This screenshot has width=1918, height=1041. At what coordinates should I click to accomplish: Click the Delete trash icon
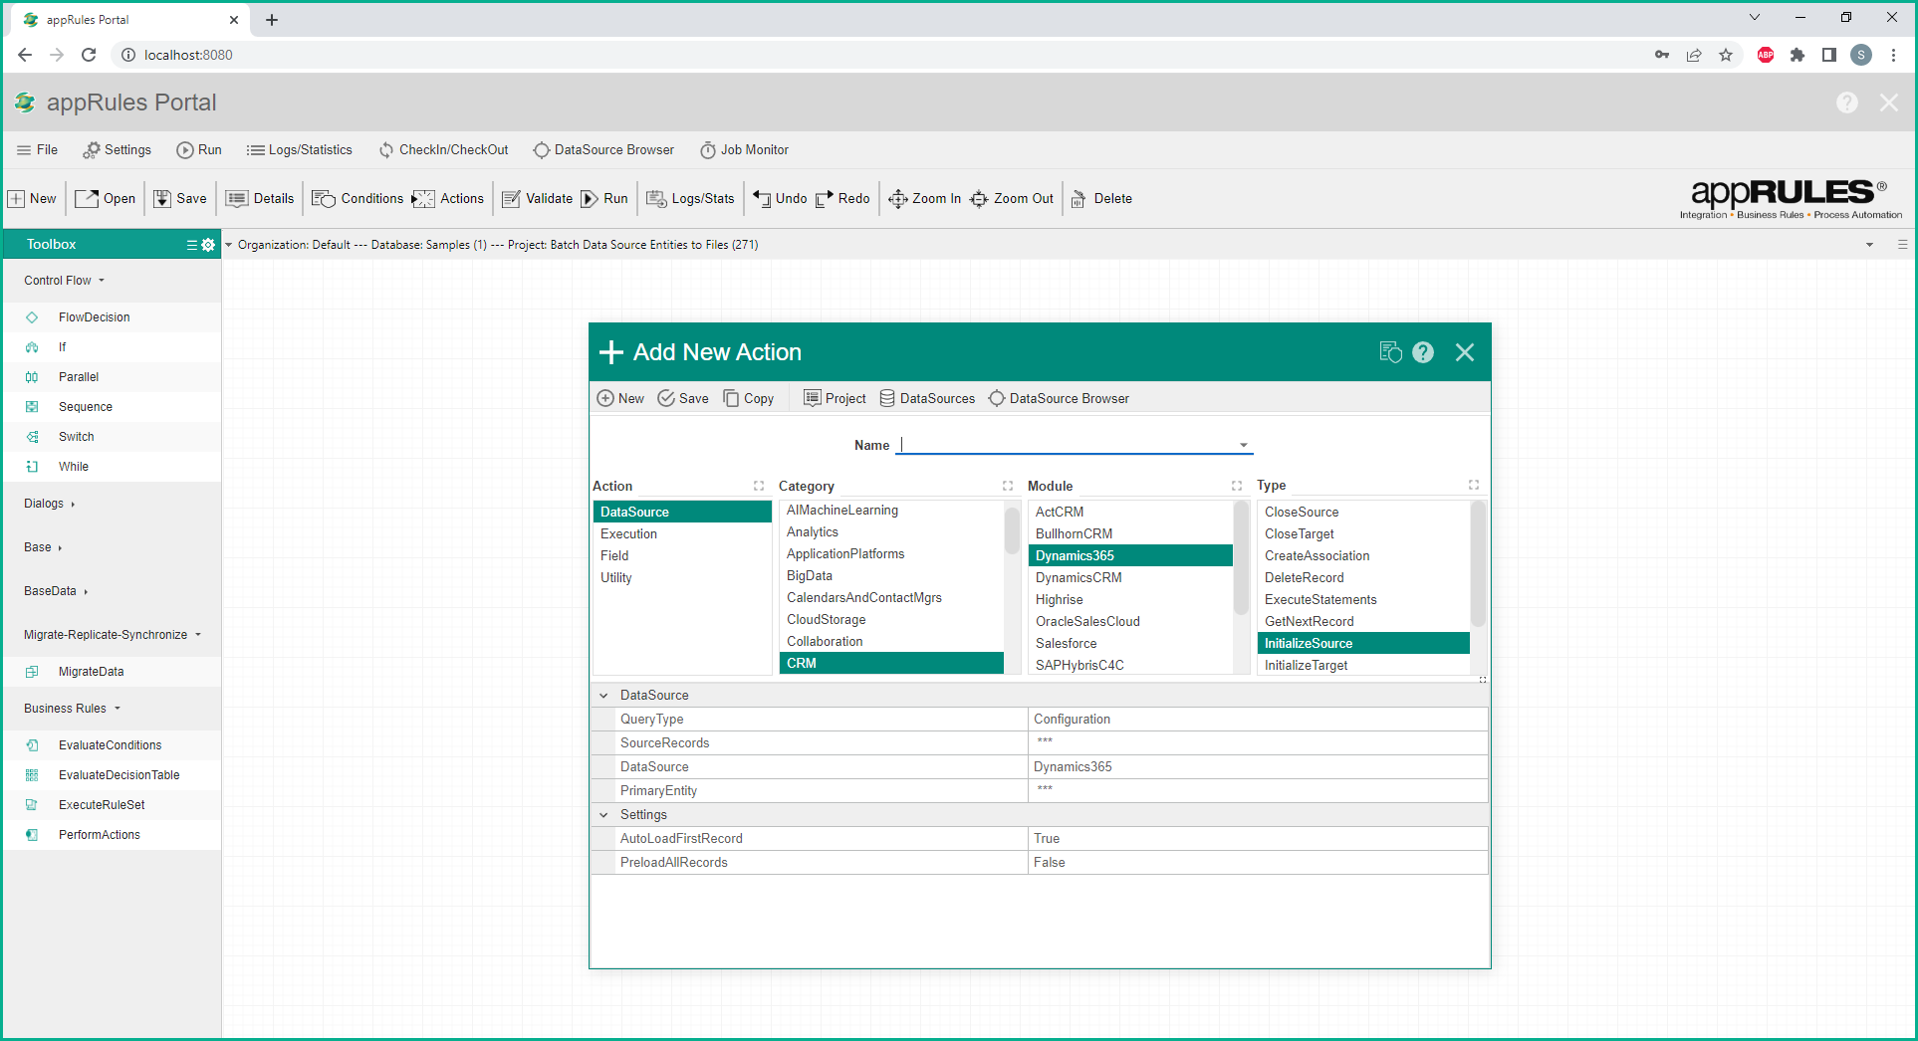(x=1079, y=199)
